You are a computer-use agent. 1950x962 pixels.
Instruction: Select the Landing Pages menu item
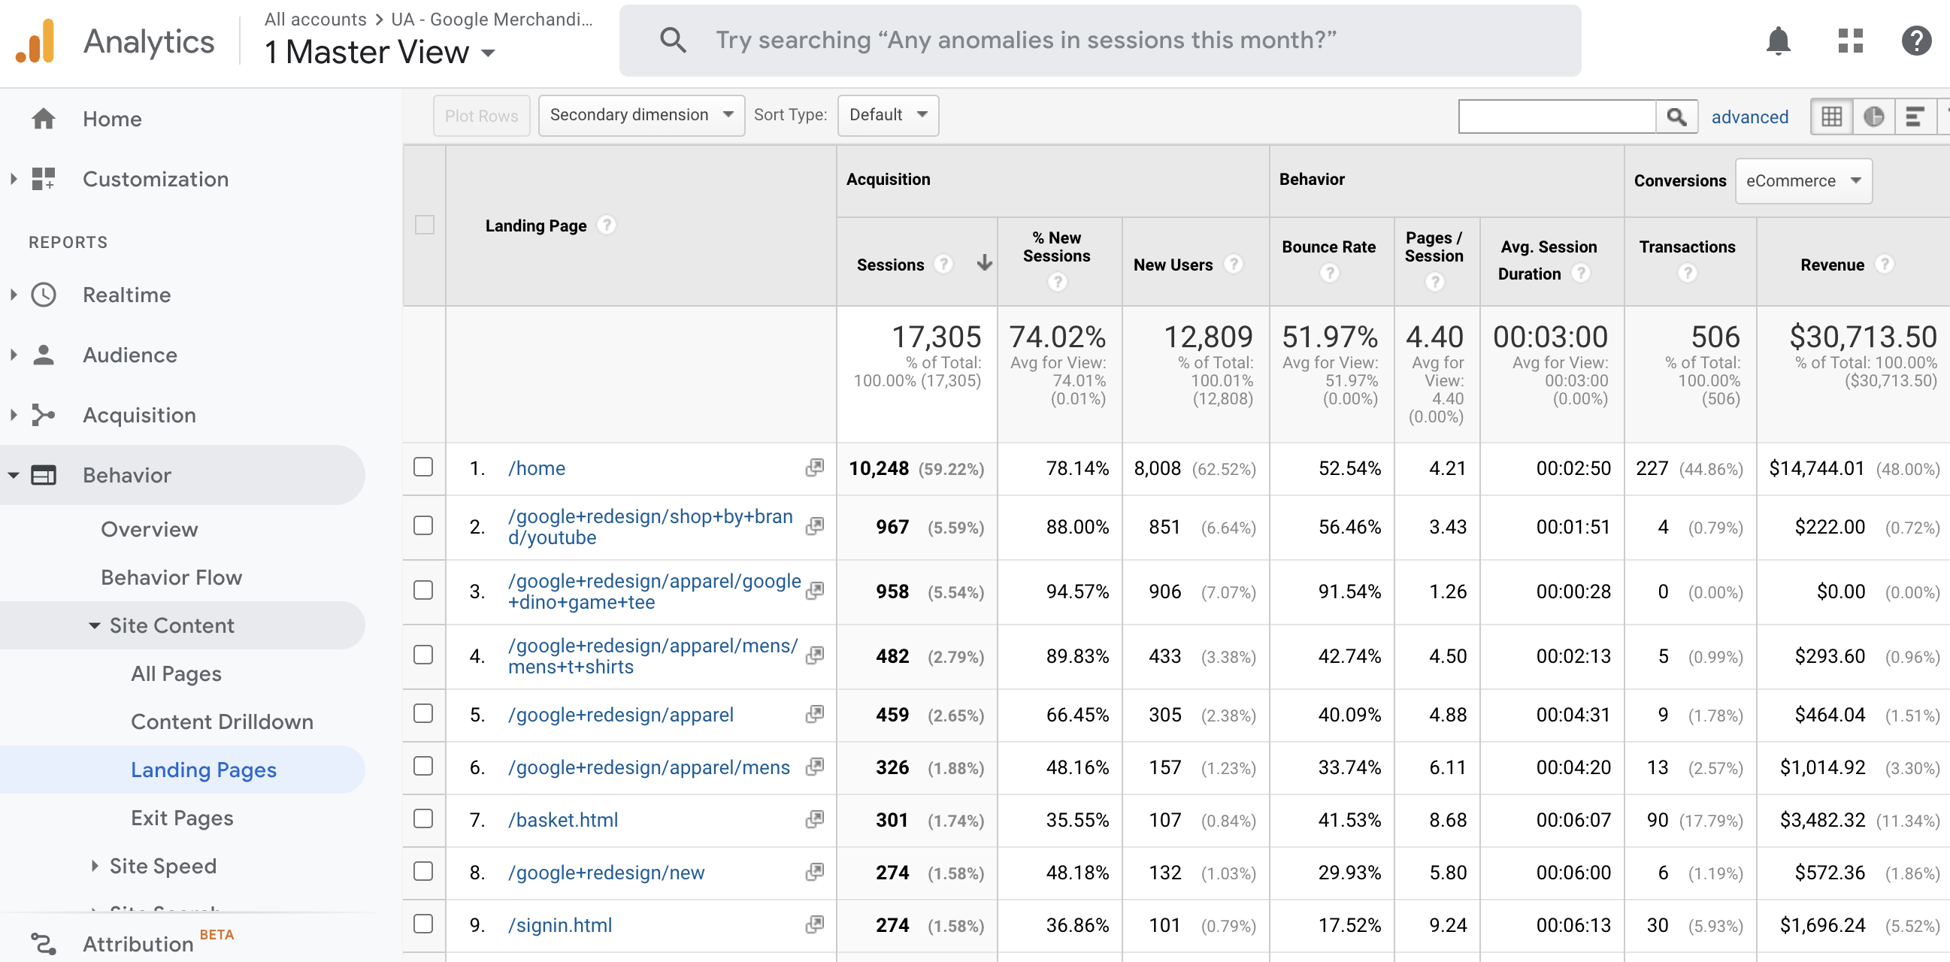201,770
